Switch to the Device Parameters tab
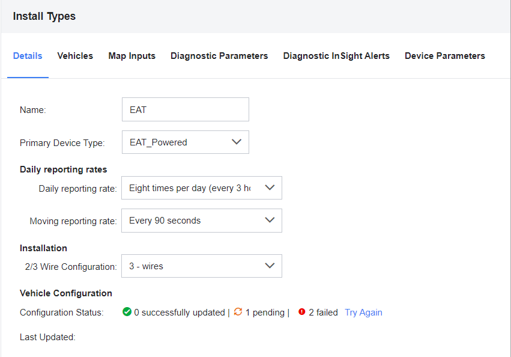Viewport: 511px width, 357px height. coord(444,55)
